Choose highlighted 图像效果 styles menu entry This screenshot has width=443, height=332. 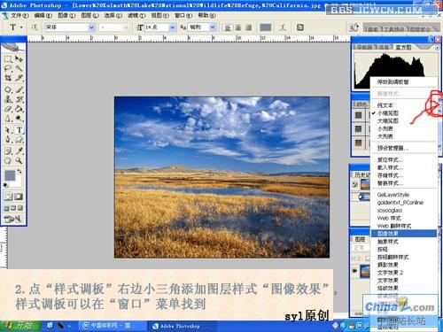coord(404,234)
